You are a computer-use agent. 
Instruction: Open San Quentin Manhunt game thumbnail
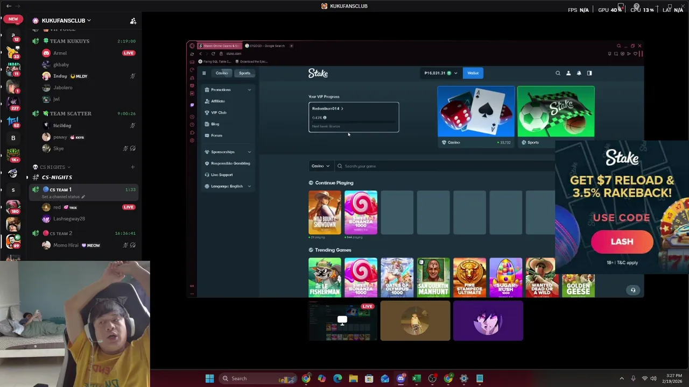pos(433,277)
